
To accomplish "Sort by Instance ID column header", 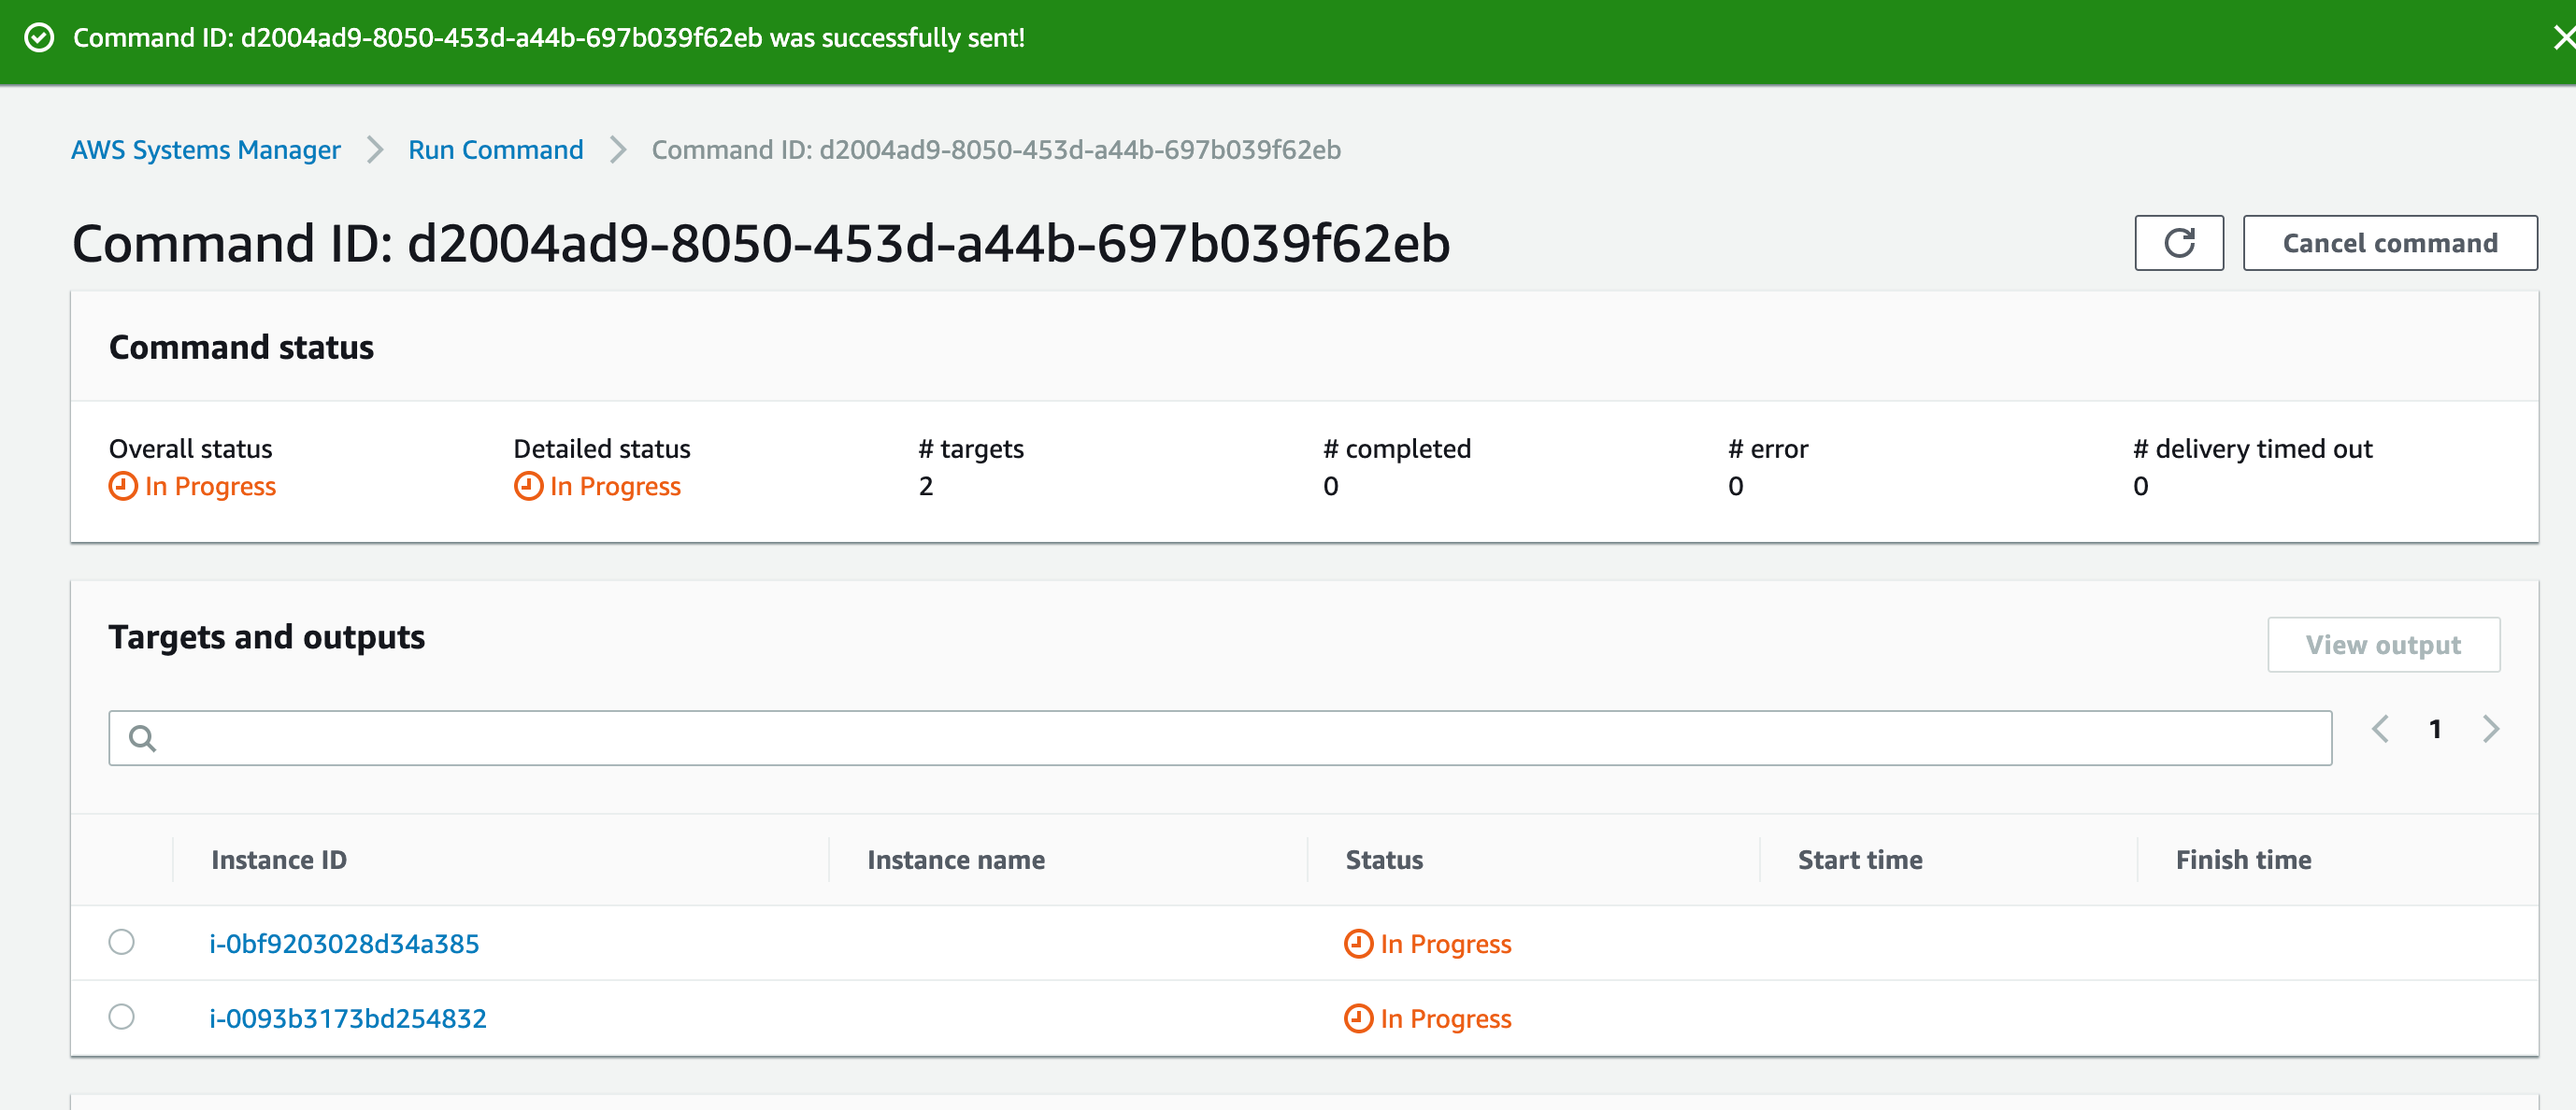I will [x=279, y=860].
